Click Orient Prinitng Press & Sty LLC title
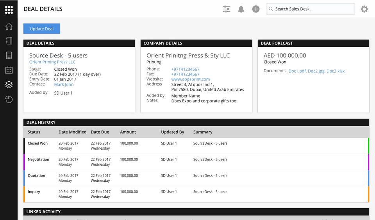Screen dimensions: 375x220 point(188,55)
